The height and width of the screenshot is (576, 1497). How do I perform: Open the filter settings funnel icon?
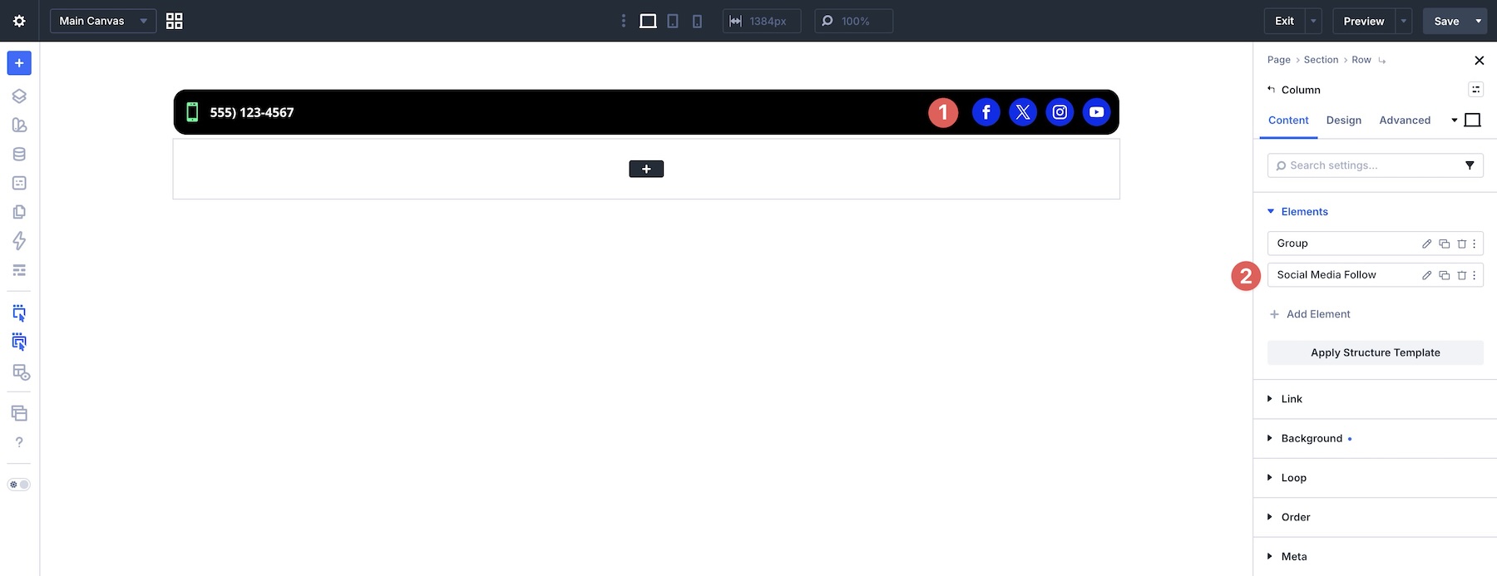[1470, 165]
